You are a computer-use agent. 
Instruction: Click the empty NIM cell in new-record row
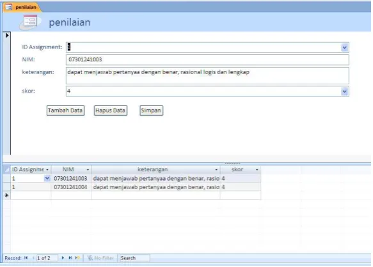click(72, 195)
